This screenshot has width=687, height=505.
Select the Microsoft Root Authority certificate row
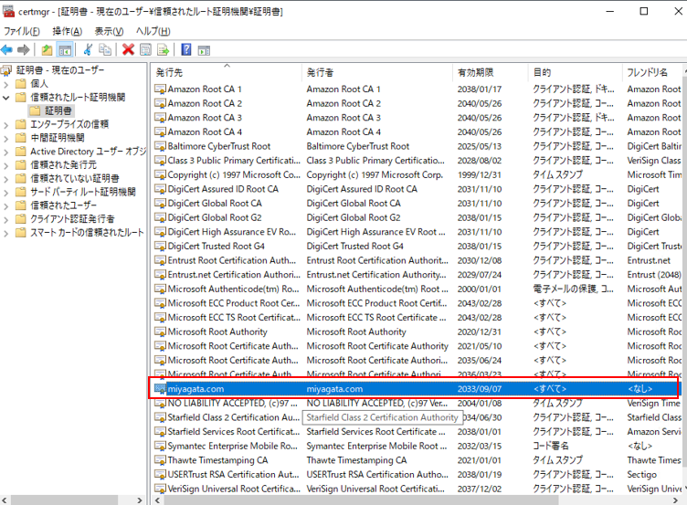coord(417,332)
